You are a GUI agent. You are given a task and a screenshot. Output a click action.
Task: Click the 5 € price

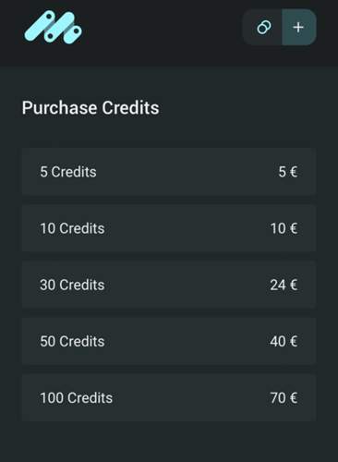point(288,172)
